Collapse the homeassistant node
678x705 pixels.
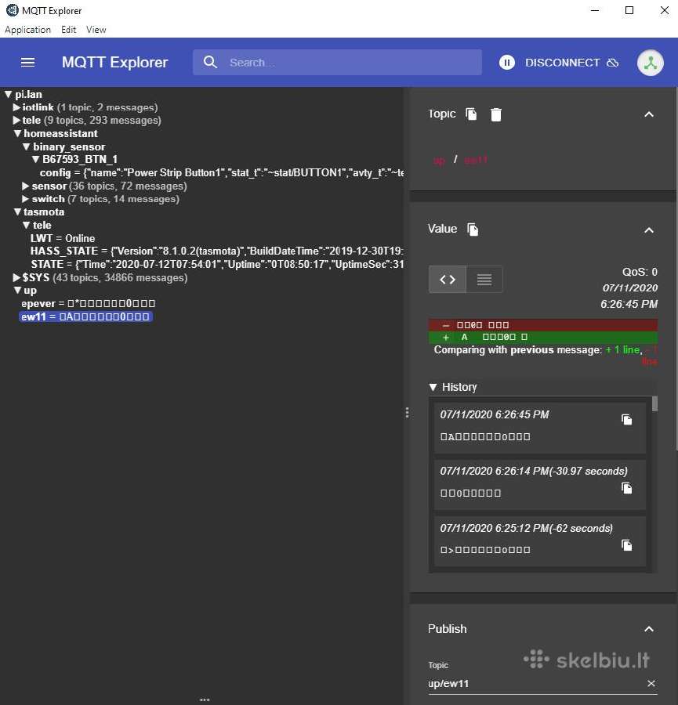point(17,133)
